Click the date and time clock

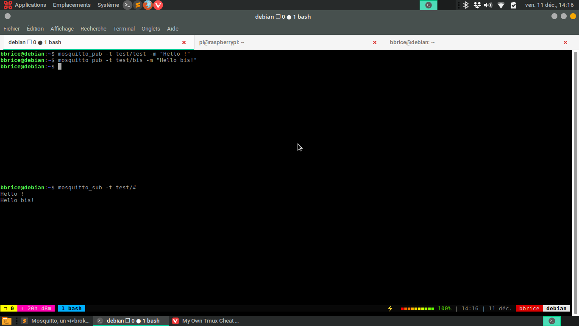(549, 5)
